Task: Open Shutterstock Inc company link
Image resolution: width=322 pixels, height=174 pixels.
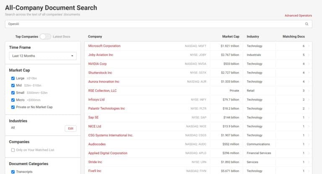Action: coord(100,73)
